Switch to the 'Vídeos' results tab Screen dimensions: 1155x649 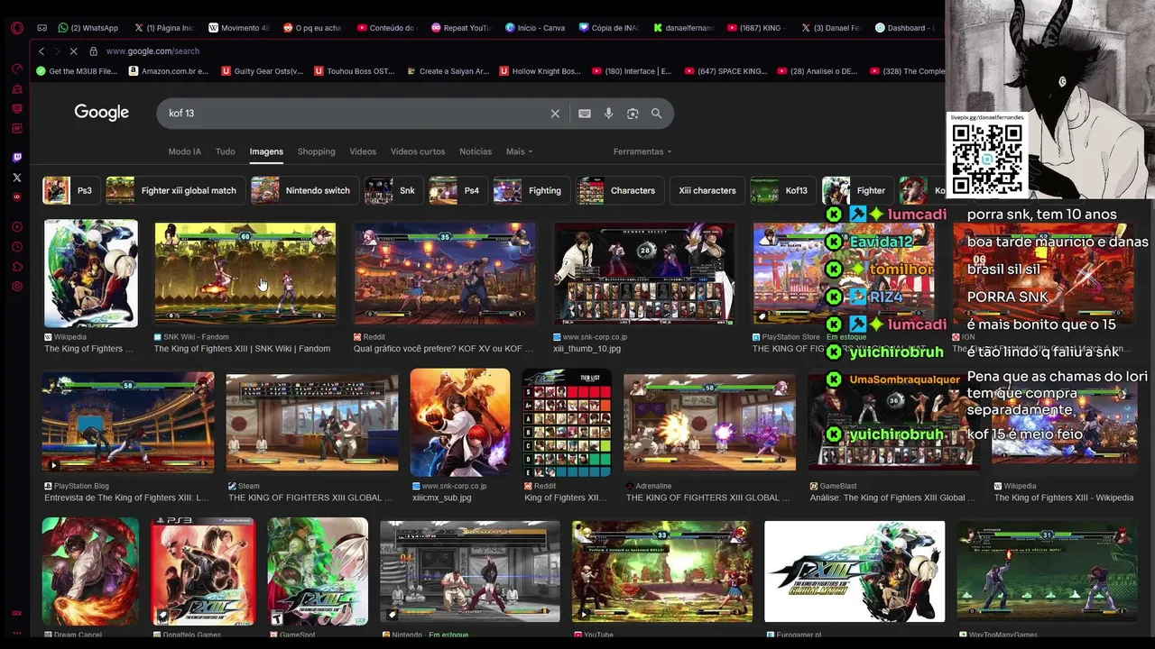pos(363,151)
